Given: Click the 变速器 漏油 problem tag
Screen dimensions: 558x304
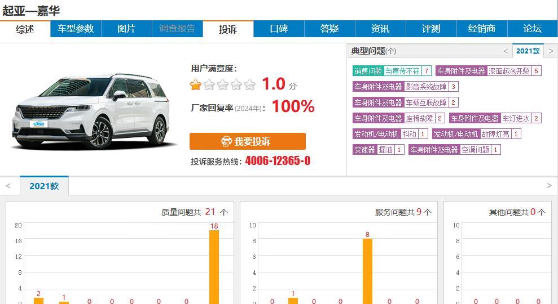Looking at the screenshot, I should pos(378,150).
